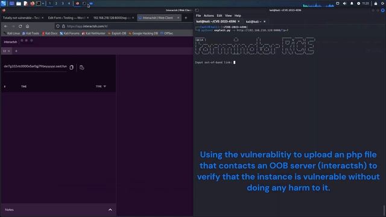
Task: Click the screen recorder tray icon
Action: pos(338,4)
